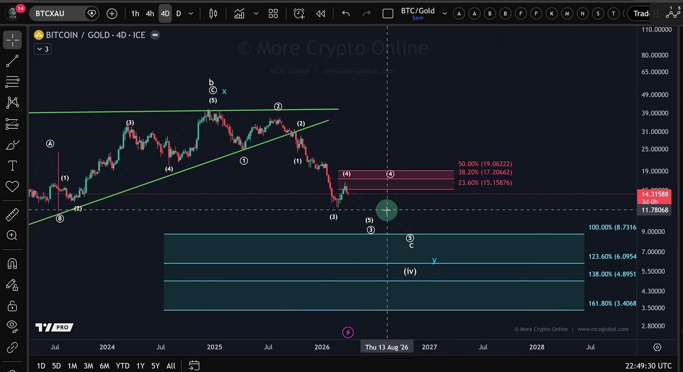Toggle lock all drawing tools
The width and height of the screenshot is (683, 372).
pyautogui.click(x=12, y=306)
